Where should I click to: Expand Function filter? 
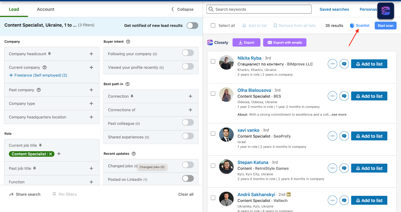coord(91,182)
